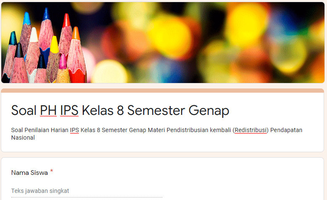This screenshot has width=327, height=200.
Task: Click the red pencil tip in banner
Action: (x=66, y=20)
